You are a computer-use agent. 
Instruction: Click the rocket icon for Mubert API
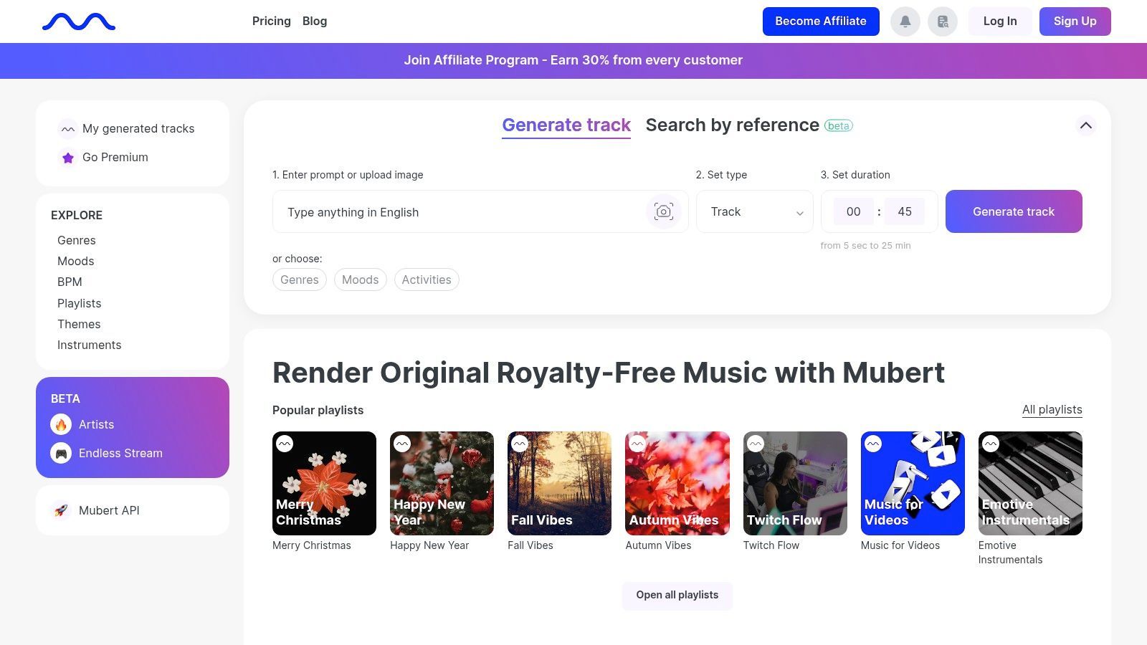tap(61, 510)
